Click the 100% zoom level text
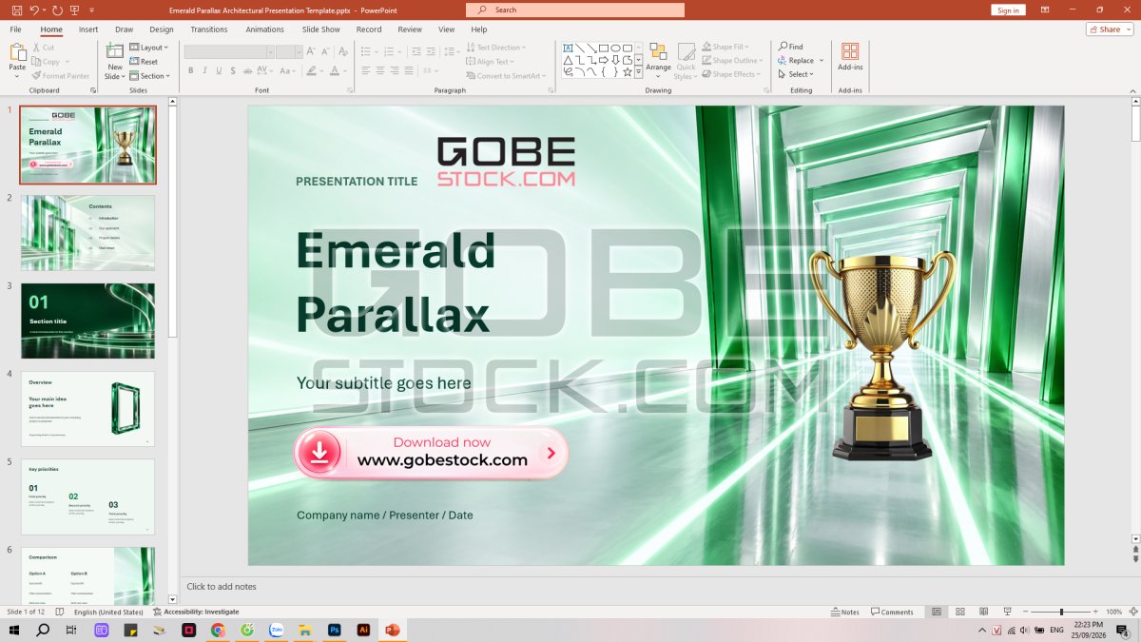Image resolution: width=1141 pixels, height=642 pixels. click(1114, 612)
